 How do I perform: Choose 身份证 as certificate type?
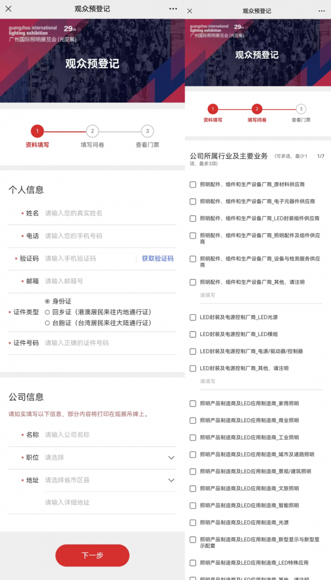(48, 301)
